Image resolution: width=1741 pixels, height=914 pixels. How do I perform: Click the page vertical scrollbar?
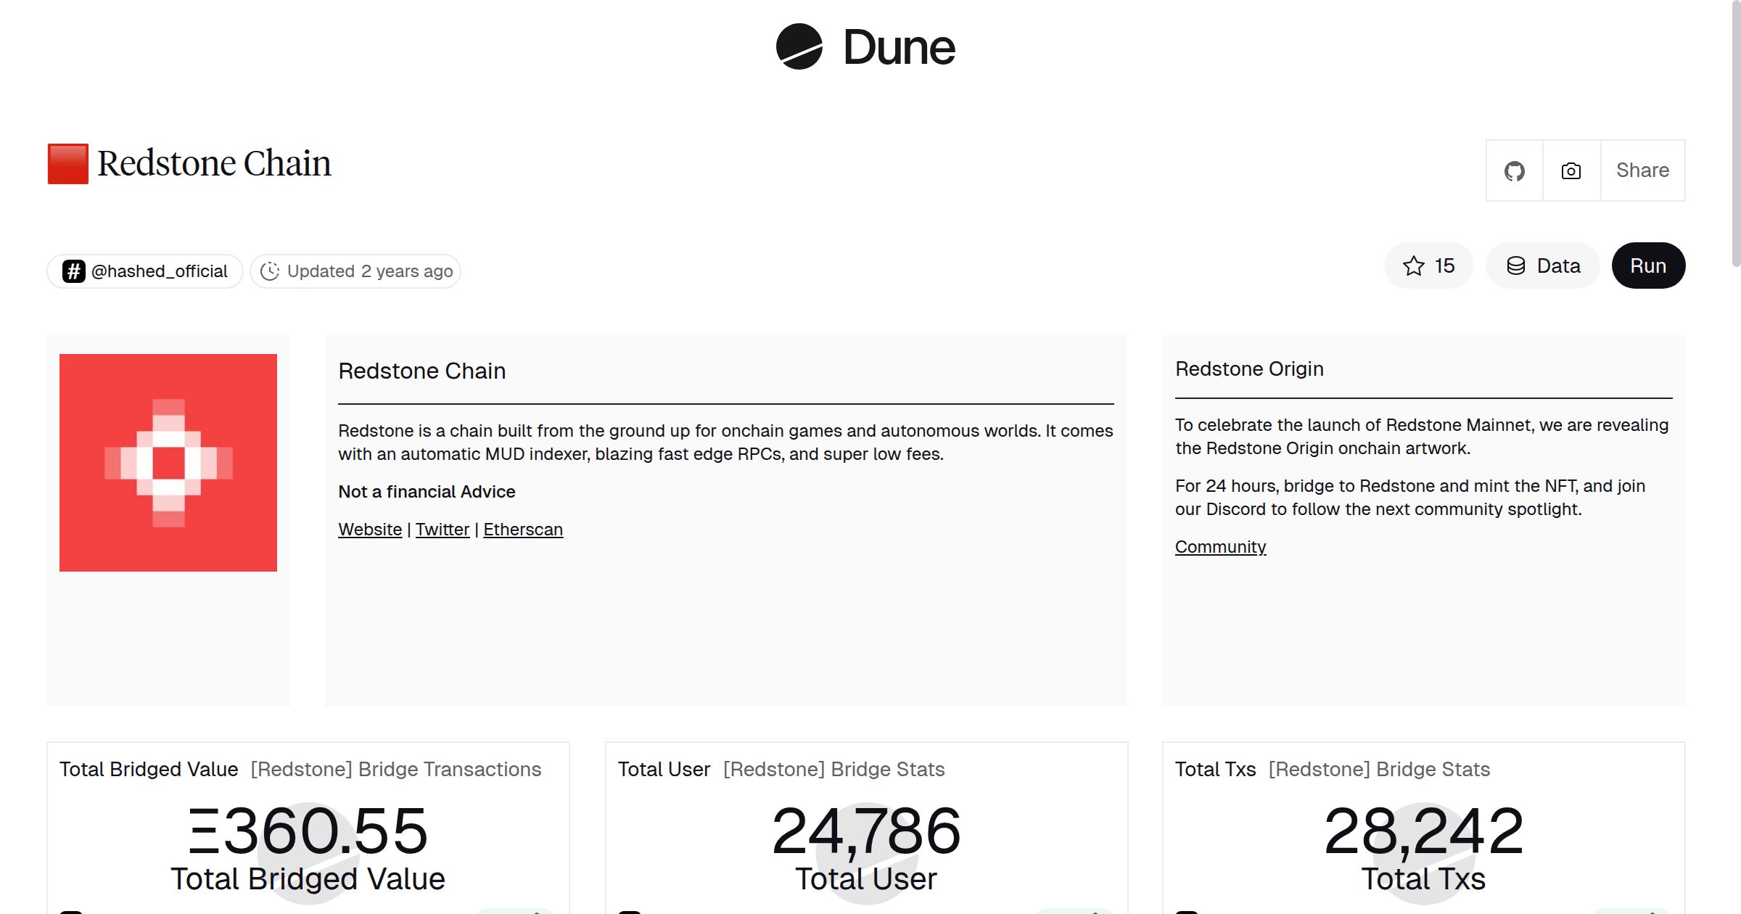[x=1735, y=133]
